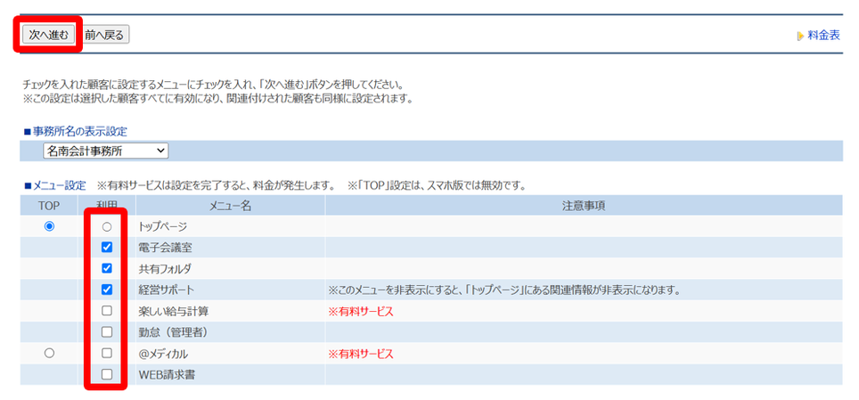Click the メニュー名 column header
The width and height of the screenshot is (859, 400).
[x=230, y=206]
